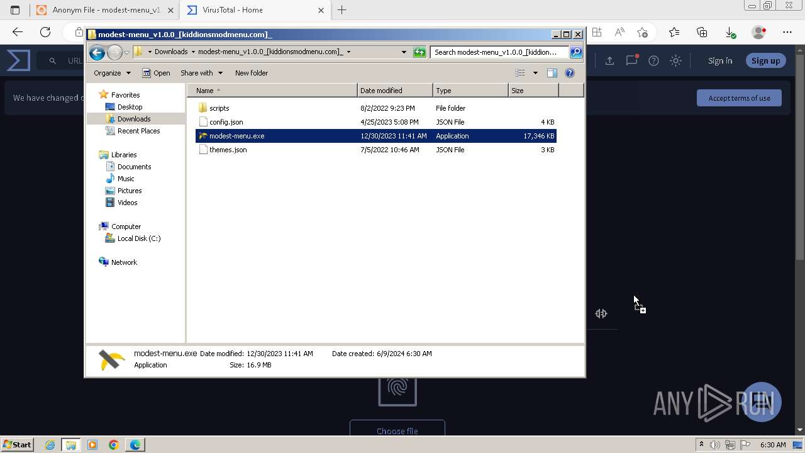Open Internet Explorer from taskbar

click(x=50, y=445)
